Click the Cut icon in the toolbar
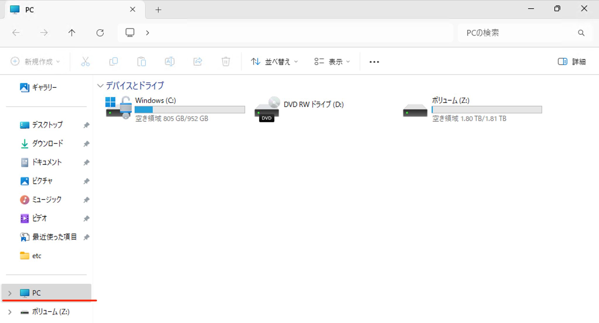599x323 pixels. pos(85,62)
